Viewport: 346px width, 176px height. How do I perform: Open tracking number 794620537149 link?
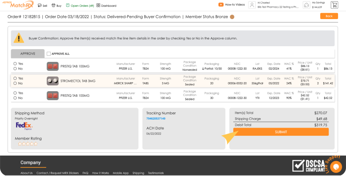pyautogui.click(x=156, y=119)
